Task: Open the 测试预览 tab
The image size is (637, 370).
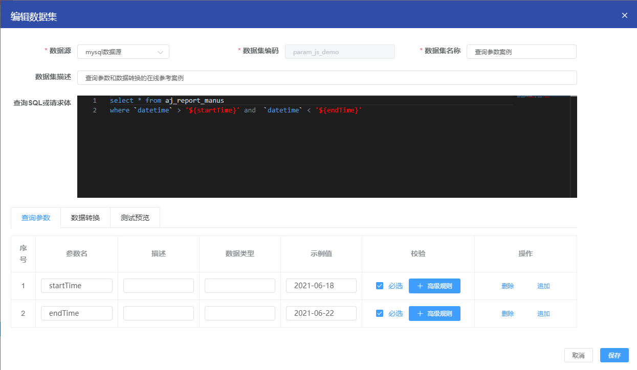Action: tap(135, 218)
